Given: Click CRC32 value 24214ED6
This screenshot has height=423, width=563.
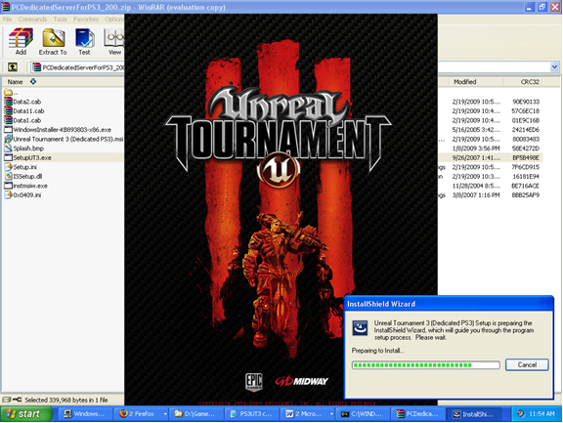Looking at the screenshot, I should pos(526,130).
